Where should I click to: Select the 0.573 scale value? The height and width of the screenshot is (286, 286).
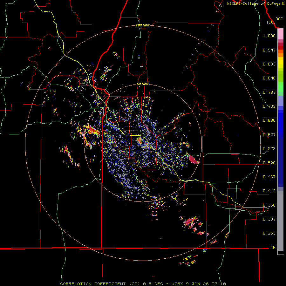click(x=269, y=149)
